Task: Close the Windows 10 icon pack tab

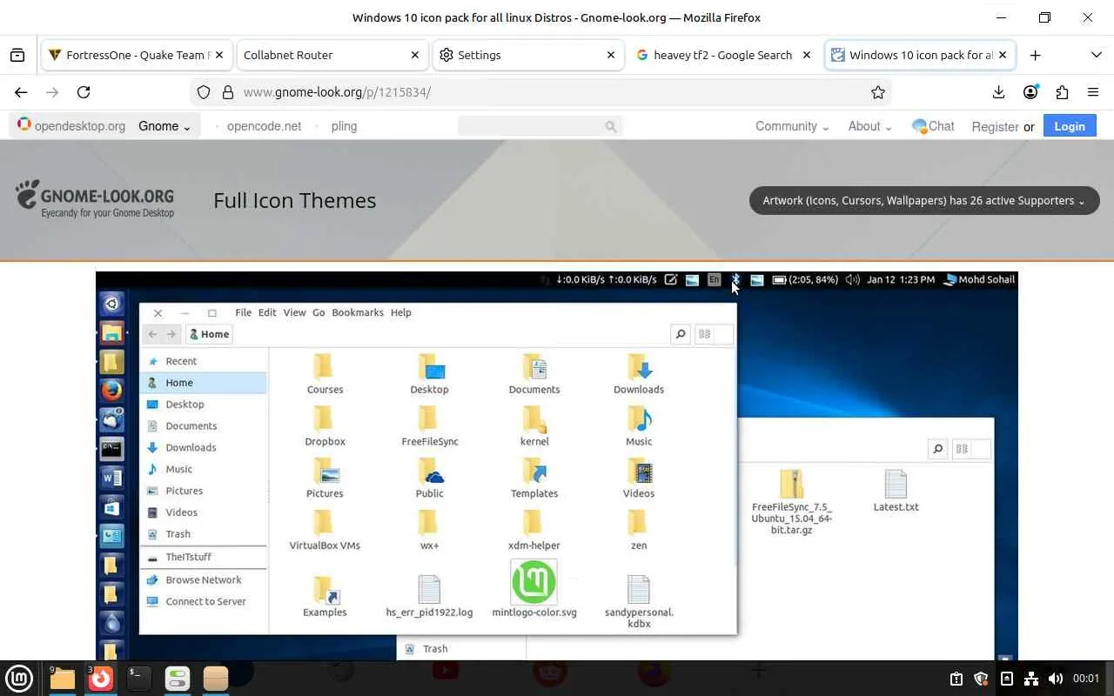Action: pyautogui.click(x=1003, y=55)
